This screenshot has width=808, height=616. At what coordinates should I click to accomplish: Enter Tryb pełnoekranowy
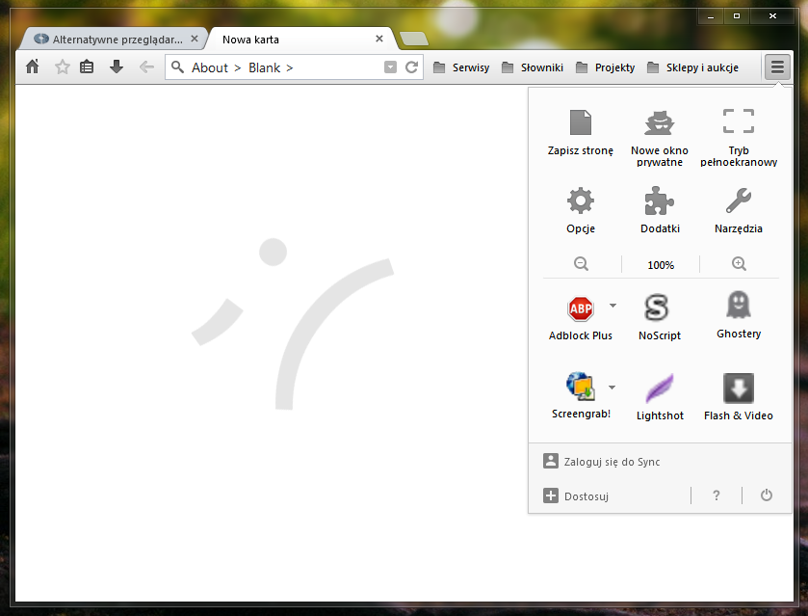pos(739,138)
